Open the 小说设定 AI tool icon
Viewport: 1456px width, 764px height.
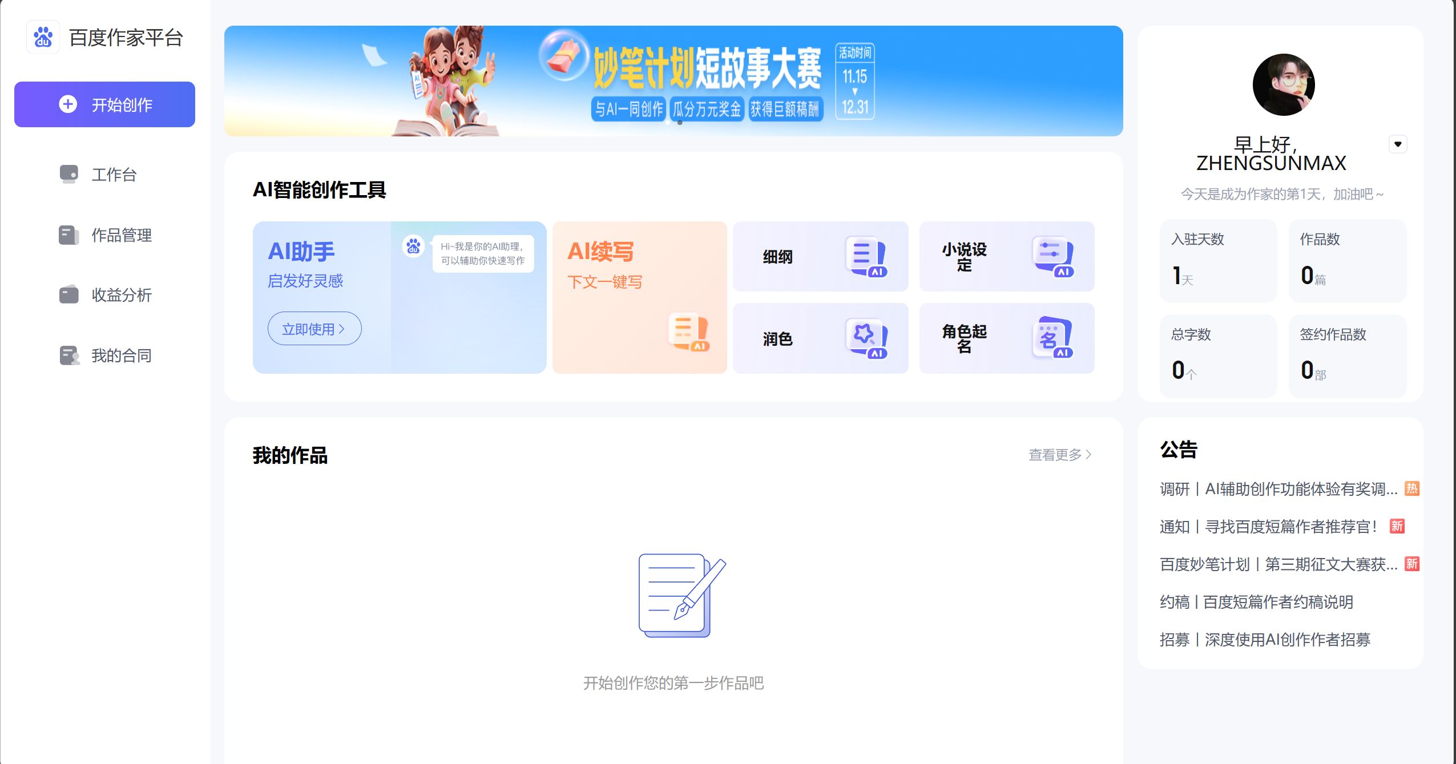(1053, 257)
